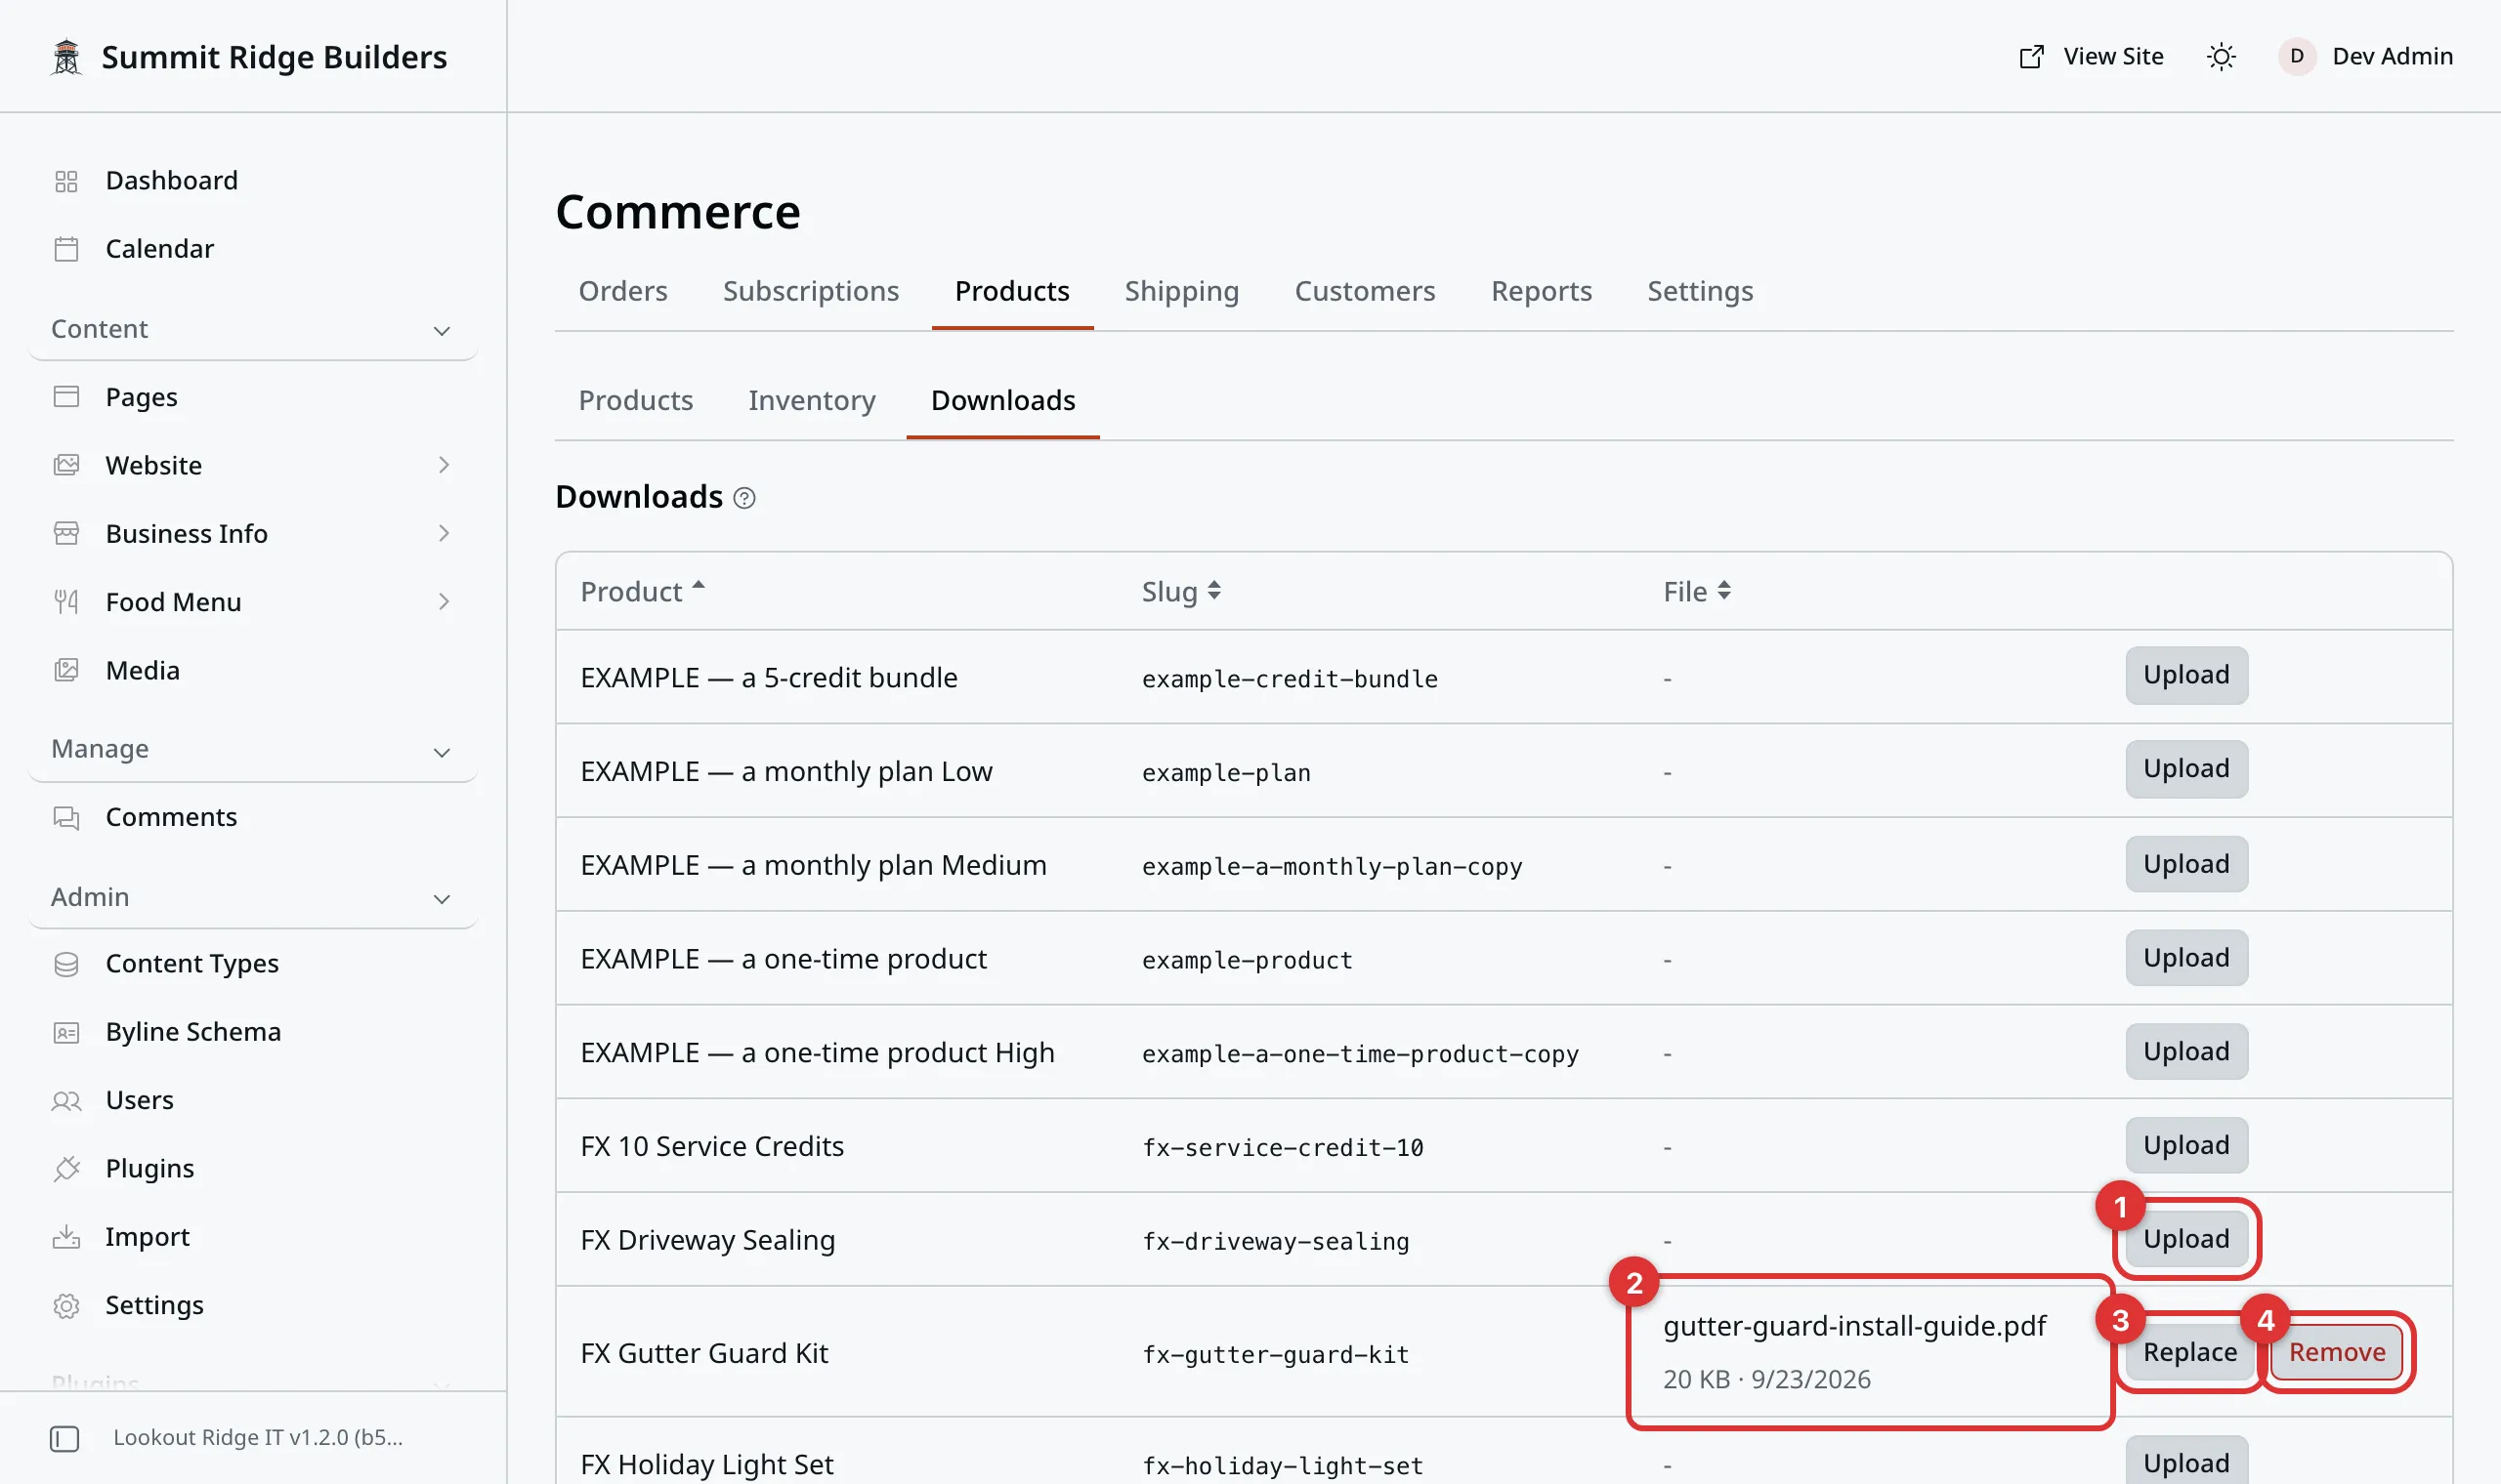Viewport: 2501px width, 1484px height.
Task: Open the Comments icon in sidebar
Action: 66,817
